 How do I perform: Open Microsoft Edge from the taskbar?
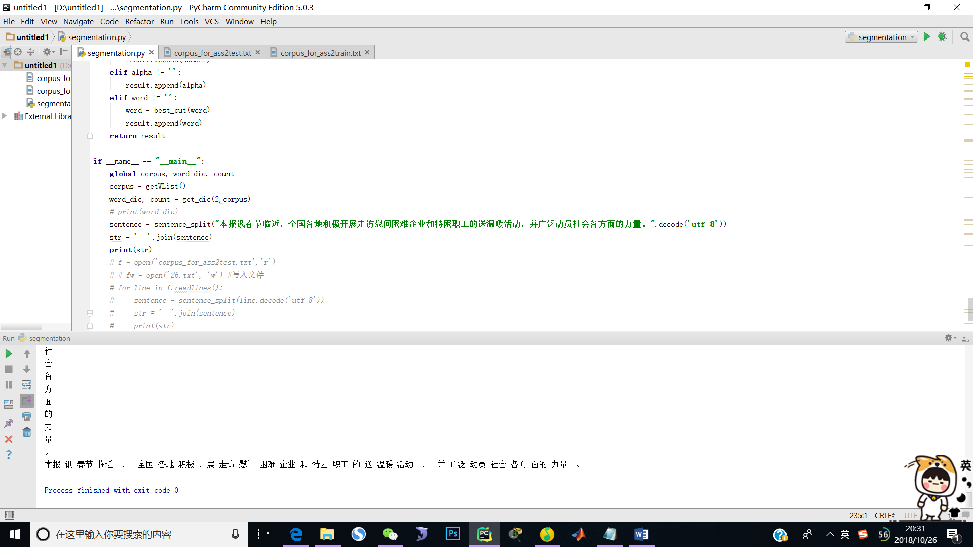click(296, 534)
